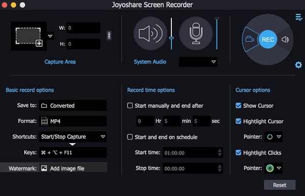Click the blue settings gear icon
The image size is (305, 196).
pyautogui.click(x=298, y=65)
